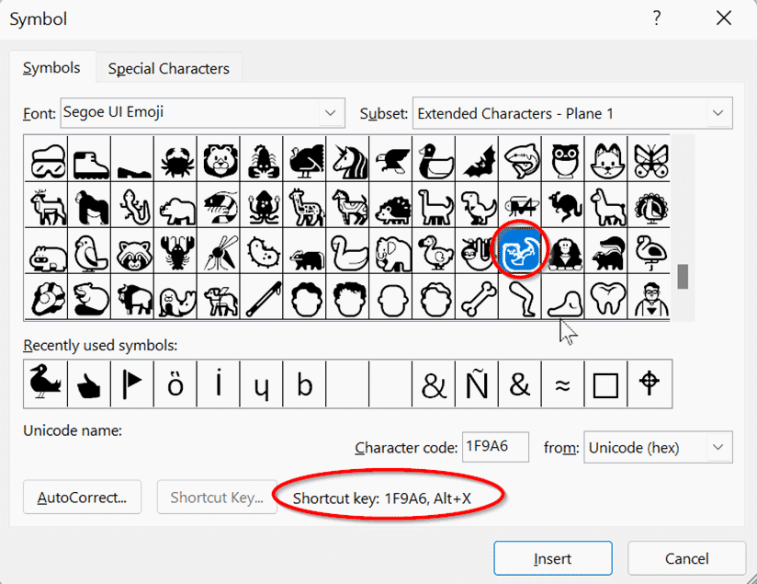The width and height of the screenshot is (757, 584).
Task: Select the flamingo emoji
Action: coord(650,251)
